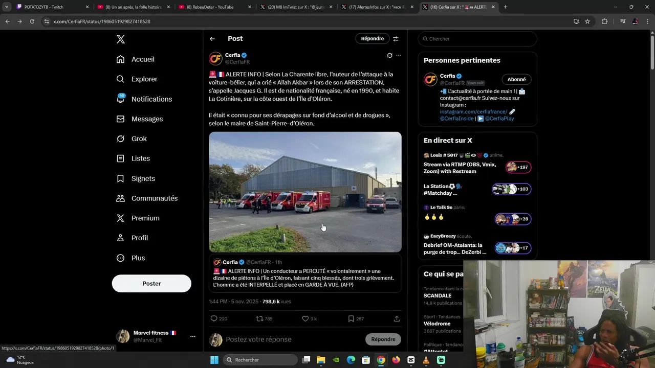Screen dimensions: 655x368
Task: Open Signets bookmarks page
Action: 136,178
